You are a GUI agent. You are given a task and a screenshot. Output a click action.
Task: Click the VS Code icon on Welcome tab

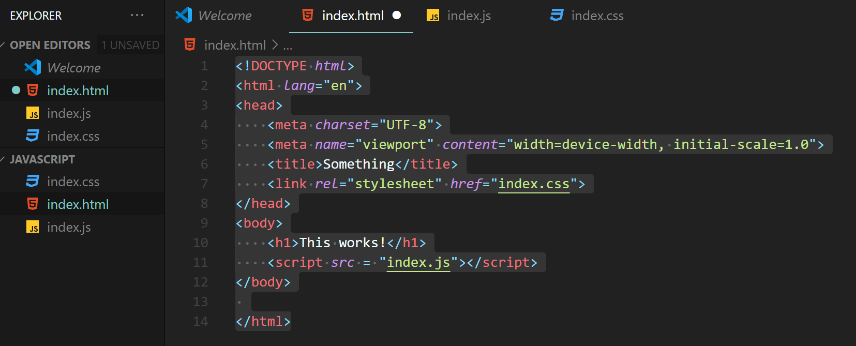click(184, 15)
